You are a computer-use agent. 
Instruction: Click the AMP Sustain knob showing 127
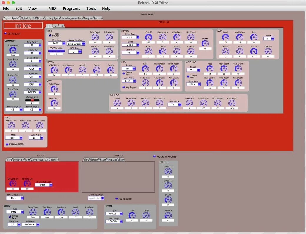pos(254,51)
